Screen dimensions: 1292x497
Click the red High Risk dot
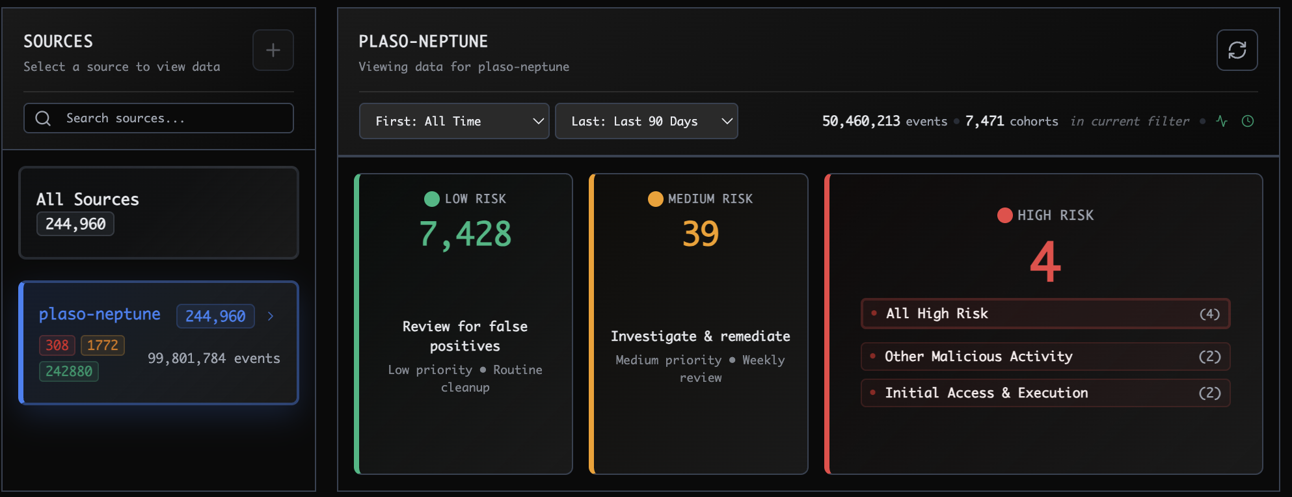[1005, 215]
